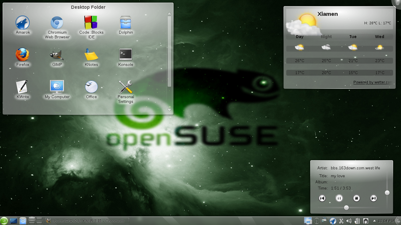Click the Wed high temperature 23°C

[x=380, y=61]
